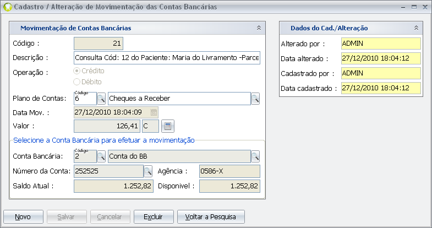Image resolution: width=432 pixels, height=228 pixels.
Task: Click the Descrição text field
Action: point(167,58)
